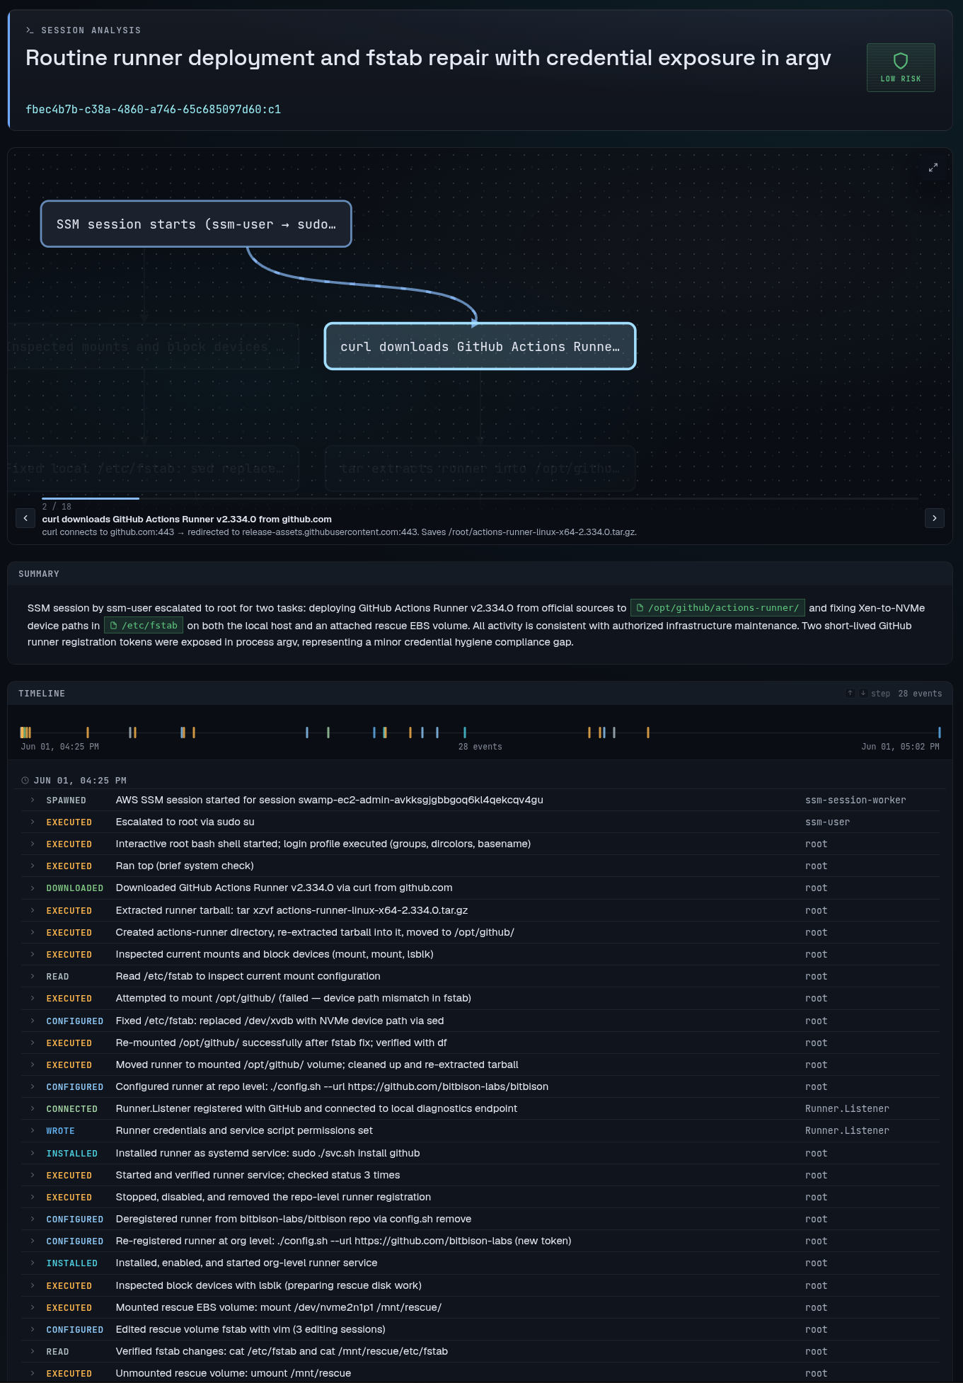The image size is (963, 1383).
Task: Expand the Moved runner to mounted volume row
Action: click(x=480, y=1064)
